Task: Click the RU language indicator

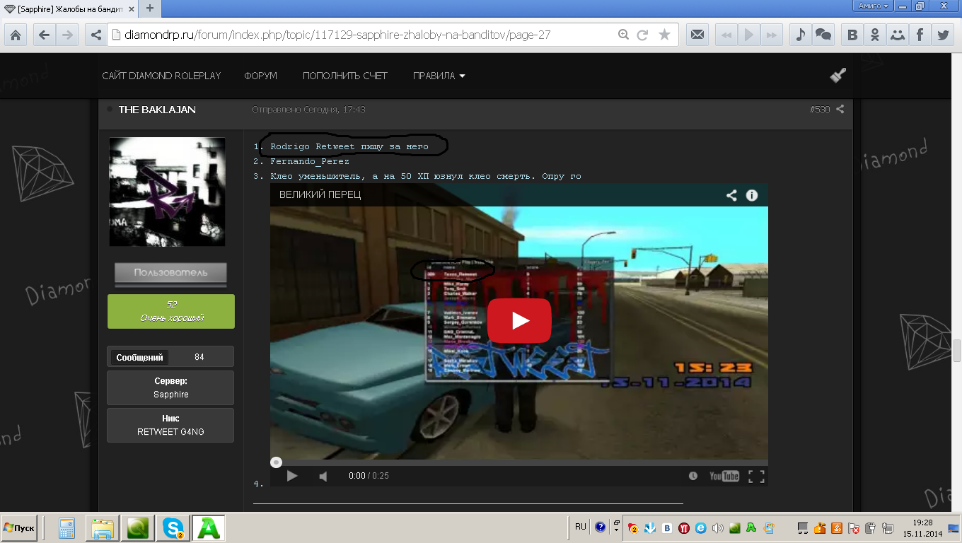Action: (x=581, y=527)
